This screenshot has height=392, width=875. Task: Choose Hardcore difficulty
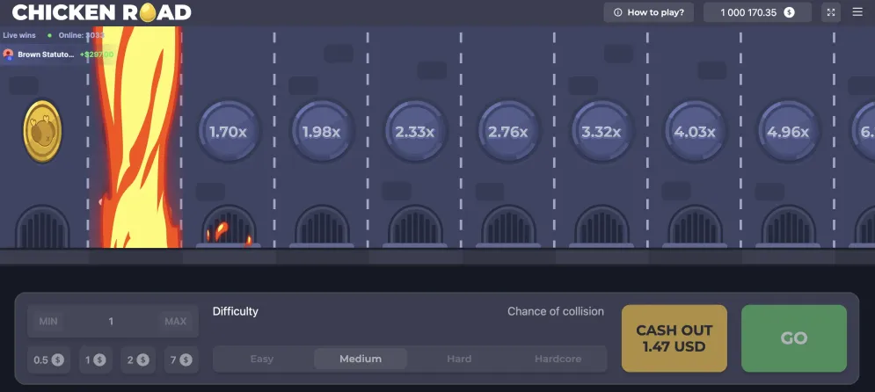[558, 359]
